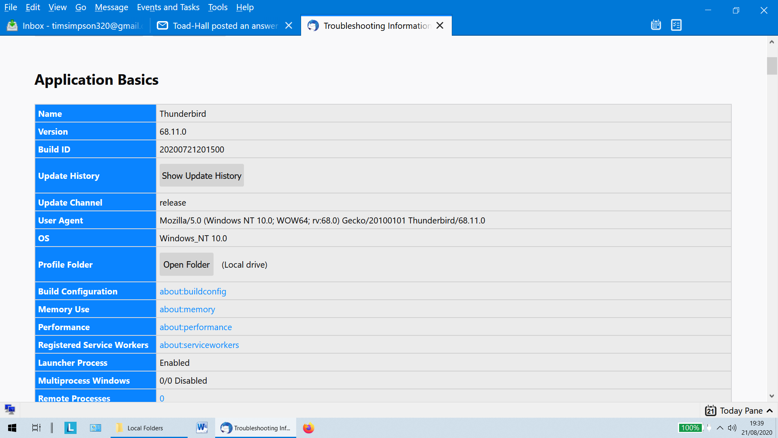Click the version value 68.11.0
This screenshot has height=438, width=778.
(x=173, y=132)
